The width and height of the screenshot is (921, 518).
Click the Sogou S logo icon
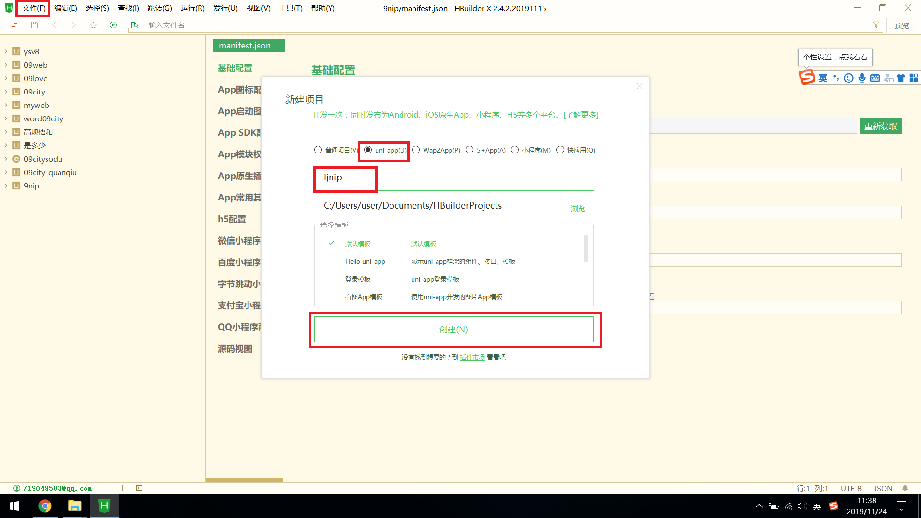click(807, 77)
